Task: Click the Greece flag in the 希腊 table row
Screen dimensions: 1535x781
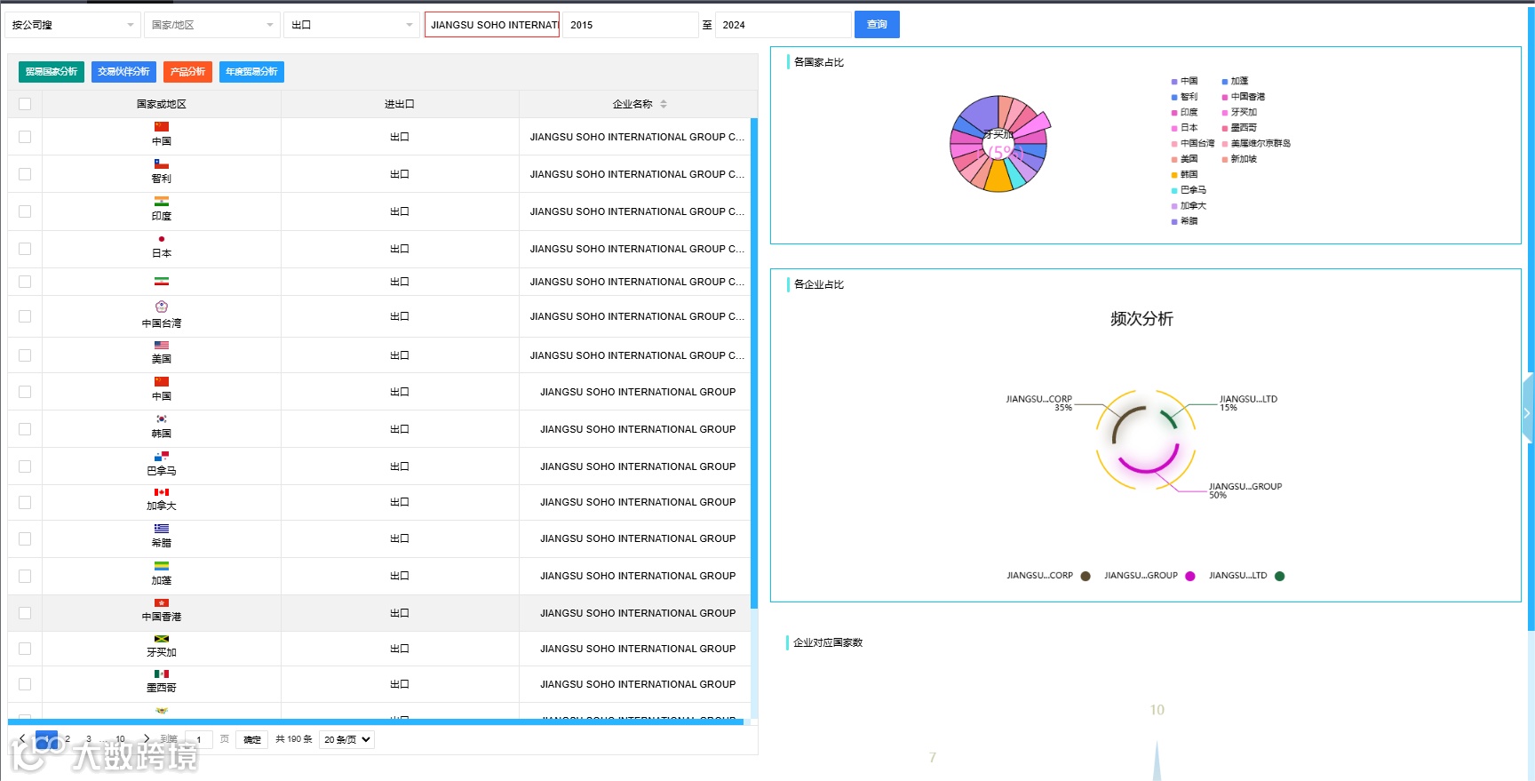Action: coord(161,529)
